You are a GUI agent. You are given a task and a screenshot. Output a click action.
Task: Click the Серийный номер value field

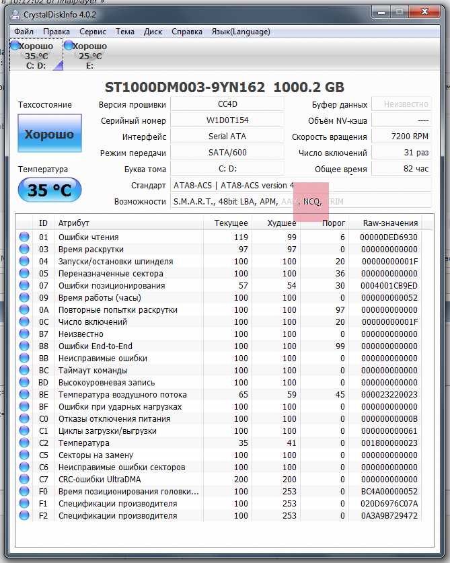[227, 120]
